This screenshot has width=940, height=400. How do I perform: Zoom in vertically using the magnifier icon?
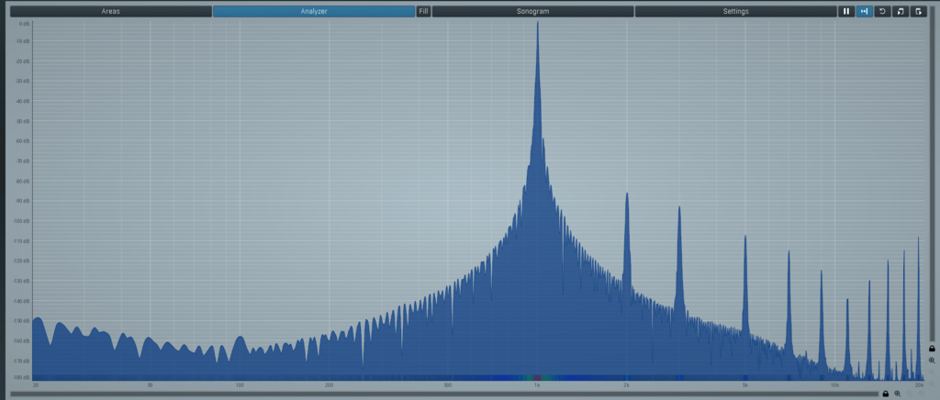[933, 361]
